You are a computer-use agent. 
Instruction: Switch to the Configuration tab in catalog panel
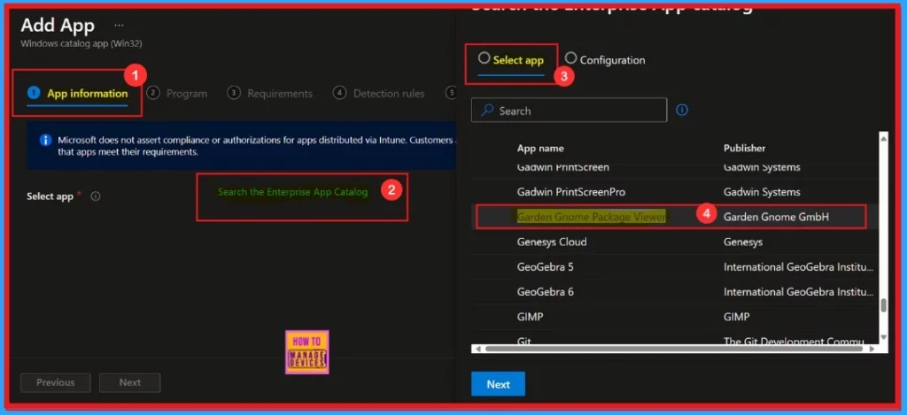605,59
